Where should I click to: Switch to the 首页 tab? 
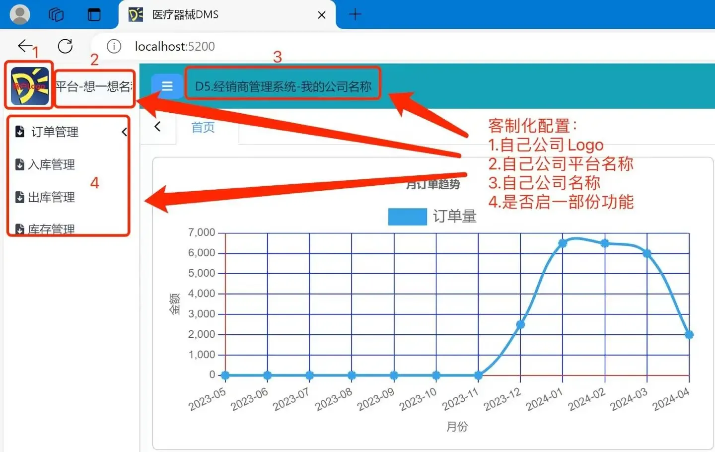pyautogui.click(x=203, y=127)
